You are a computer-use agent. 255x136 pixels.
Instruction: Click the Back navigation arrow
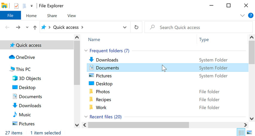(7, 27)
